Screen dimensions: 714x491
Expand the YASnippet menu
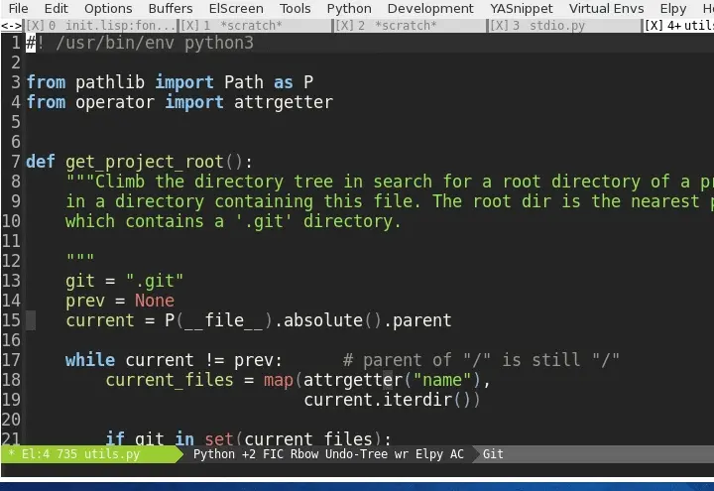click(522, 8)
